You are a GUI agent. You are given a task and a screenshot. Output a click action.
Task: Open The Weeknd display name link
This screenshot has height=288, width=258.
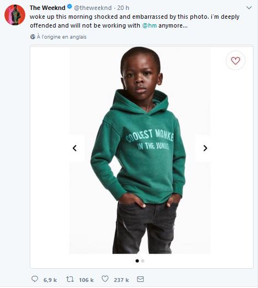pyautogui.click(x=47, y=8)
